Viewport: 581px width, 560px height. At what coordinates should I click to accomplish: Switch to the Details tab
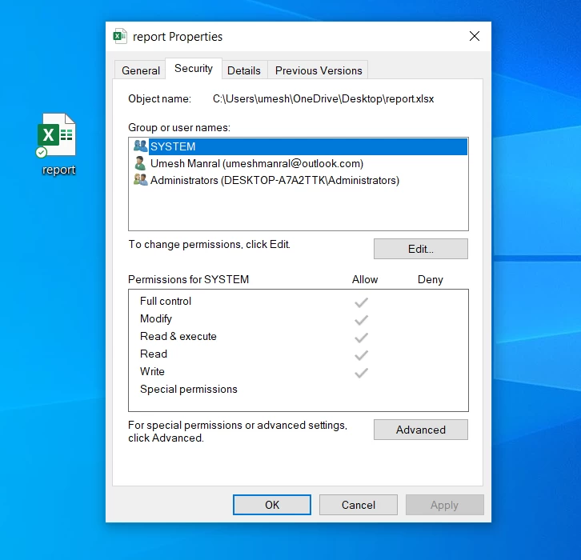pos(244,70)
